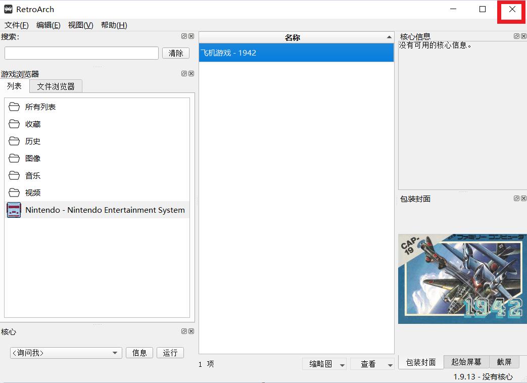Click the RetroArch logo in the title bar

pos(7,9)
